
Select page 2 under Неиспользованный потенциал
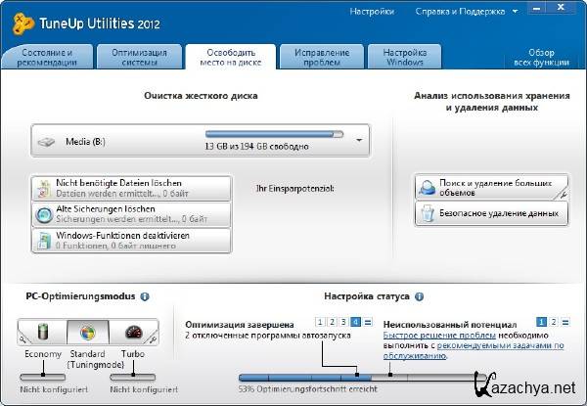pyautogui.click(x=553, y=322)
